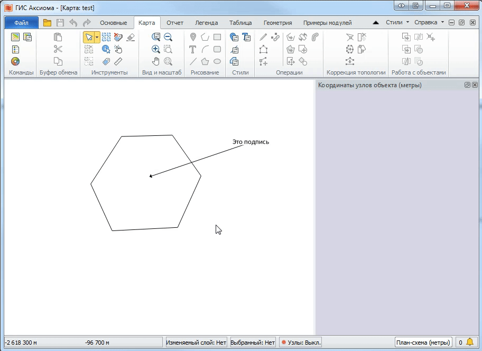Choose the Text drawing tool
This screenshot has width=482, height=351.
[193, 49]
